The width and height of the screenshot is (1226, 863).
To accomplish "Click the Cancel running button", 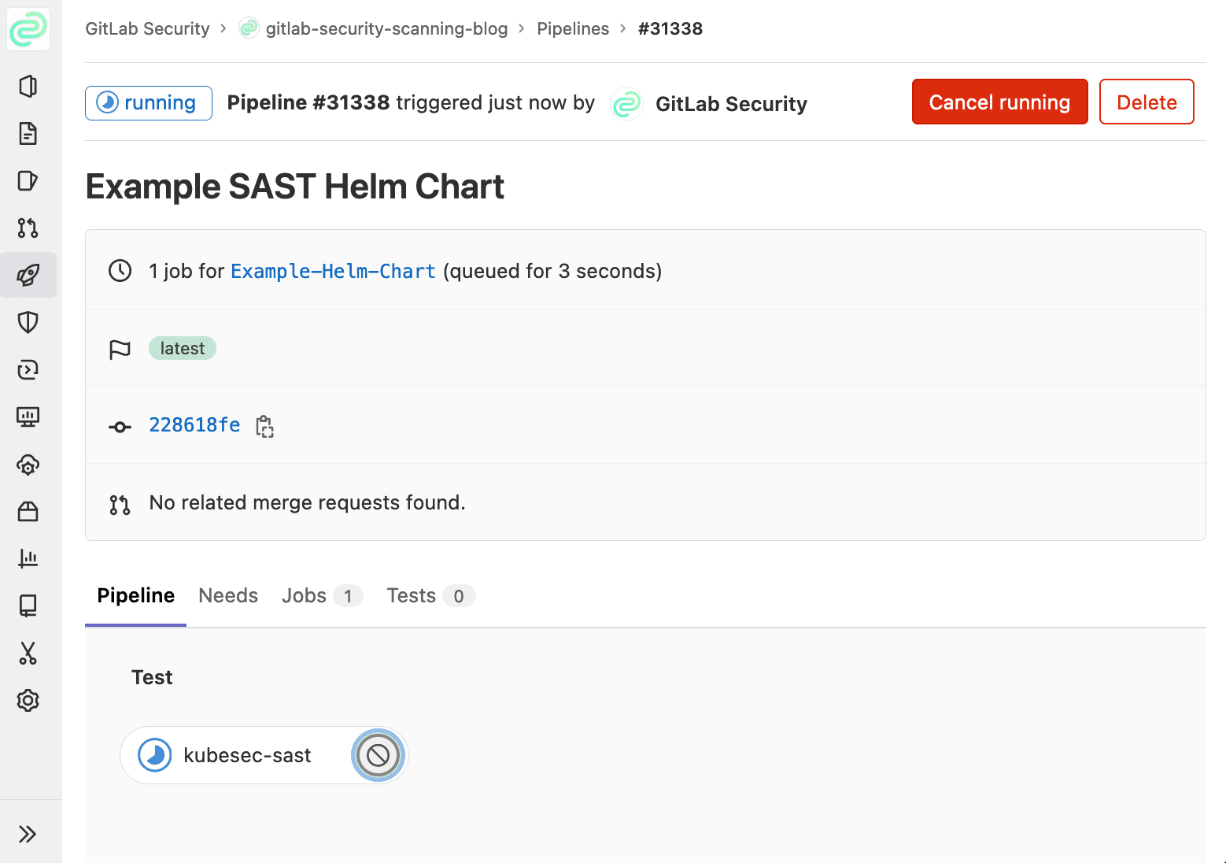I will [999, 102].
